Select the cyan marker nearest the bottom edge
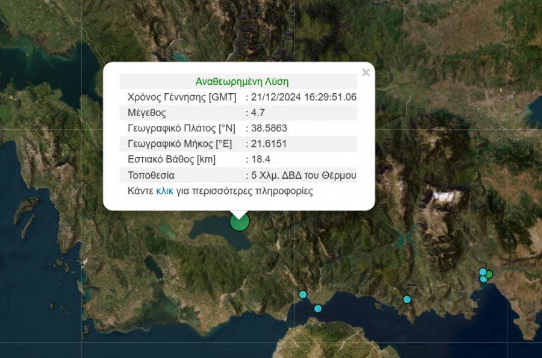The height and width of the screenshot is (358, 542). pos(318,309)
